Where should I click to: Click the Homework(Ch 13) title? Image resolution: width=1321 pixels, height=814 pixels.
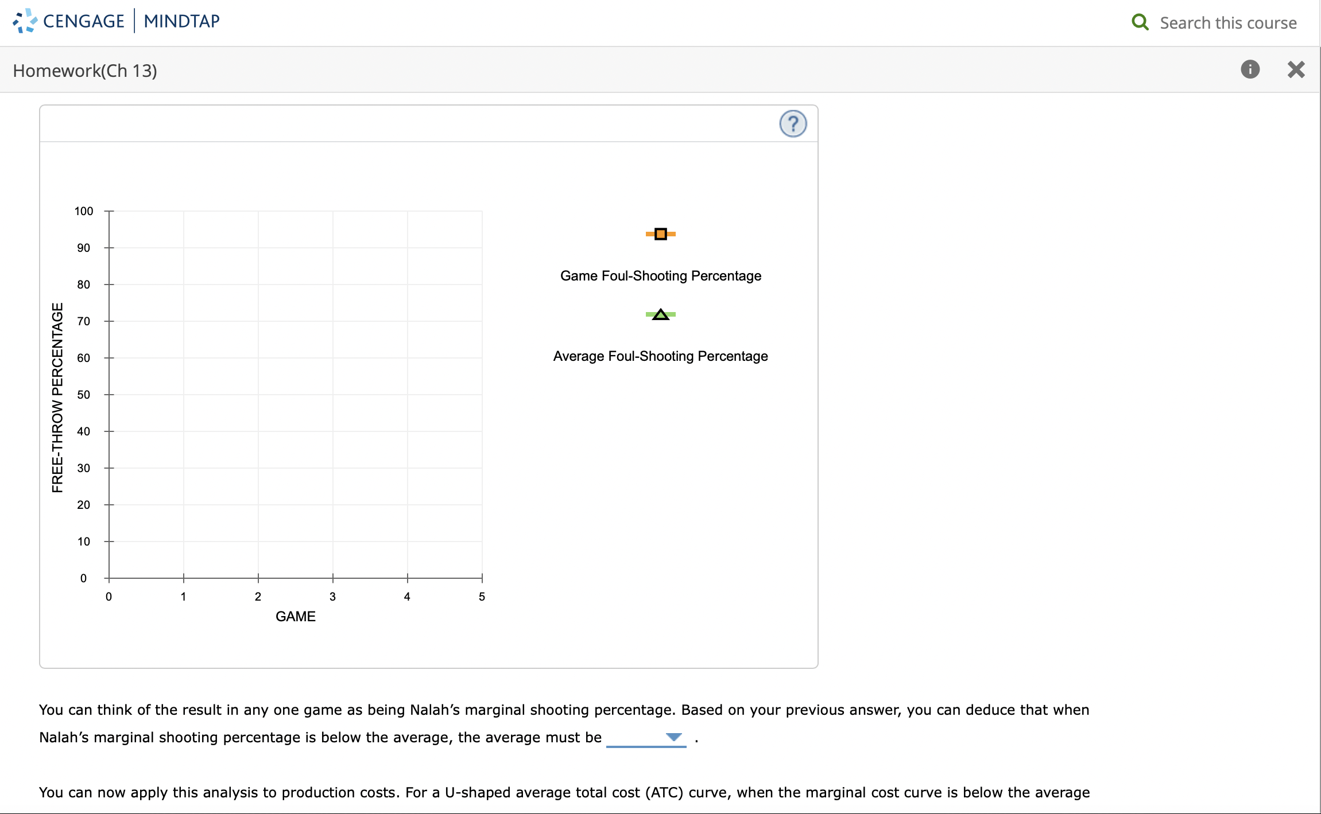(85, 71)
